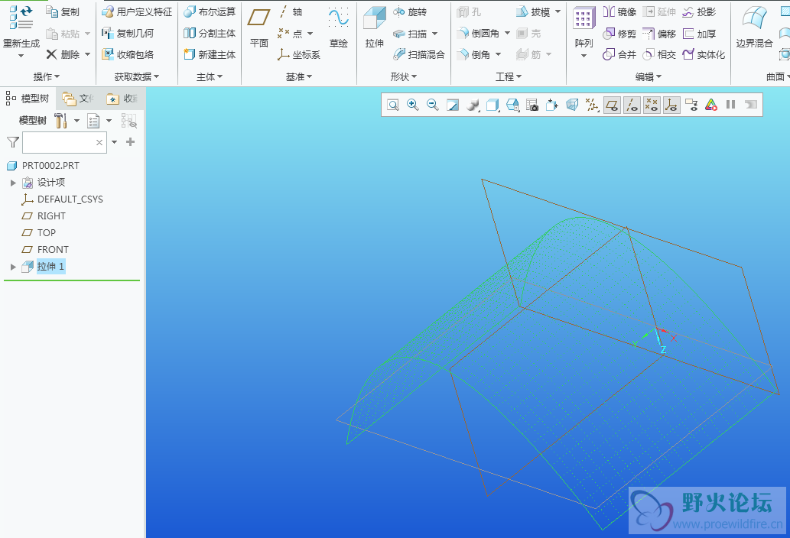Select the TOP datum plane in tree
Viewport: 790px width, 538px height.
coord(38,232)
